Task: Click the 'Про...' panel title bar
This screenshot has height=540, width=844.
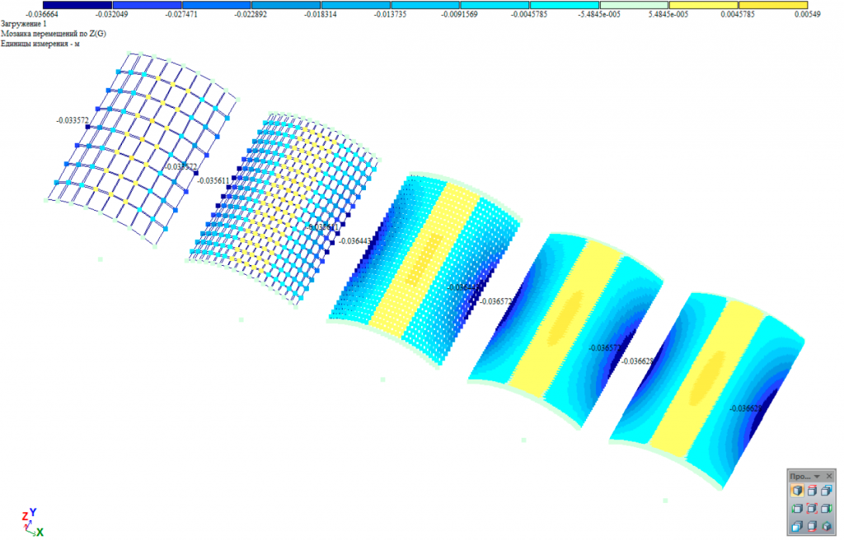Action: coord(799,476)
